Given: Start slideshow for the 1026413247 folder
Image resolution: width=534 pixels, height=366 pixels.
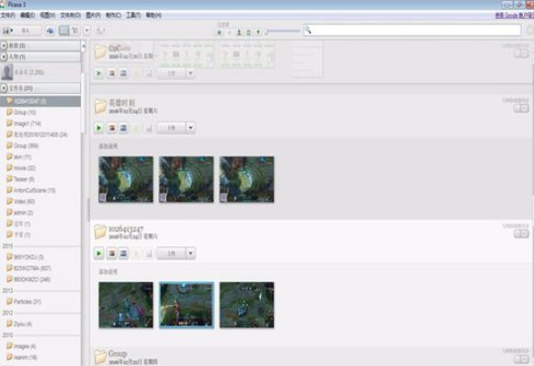Looking at the screenshot, I should 99,253.
